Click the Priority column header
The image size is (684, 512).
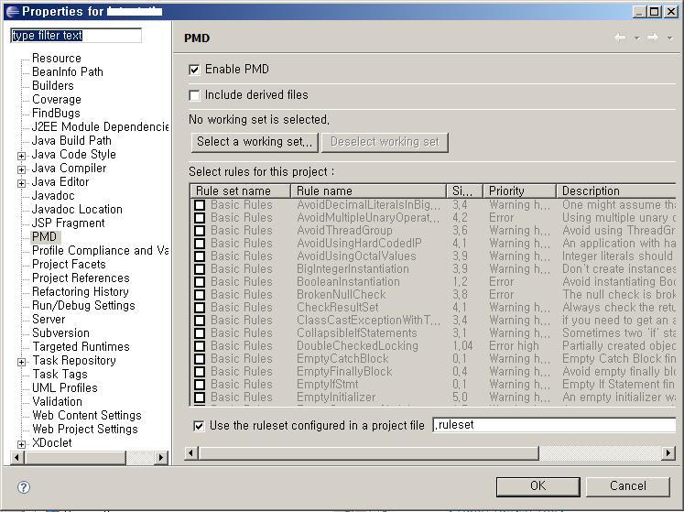519,191
